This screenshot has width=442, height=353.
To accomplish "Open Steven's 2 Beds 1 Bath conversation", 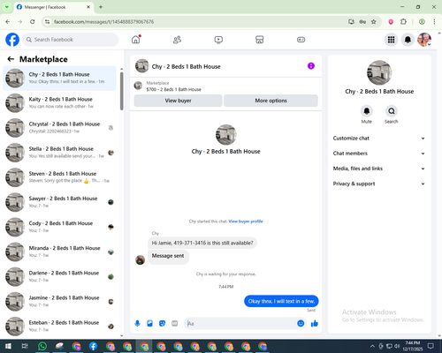I will [59, 177].
